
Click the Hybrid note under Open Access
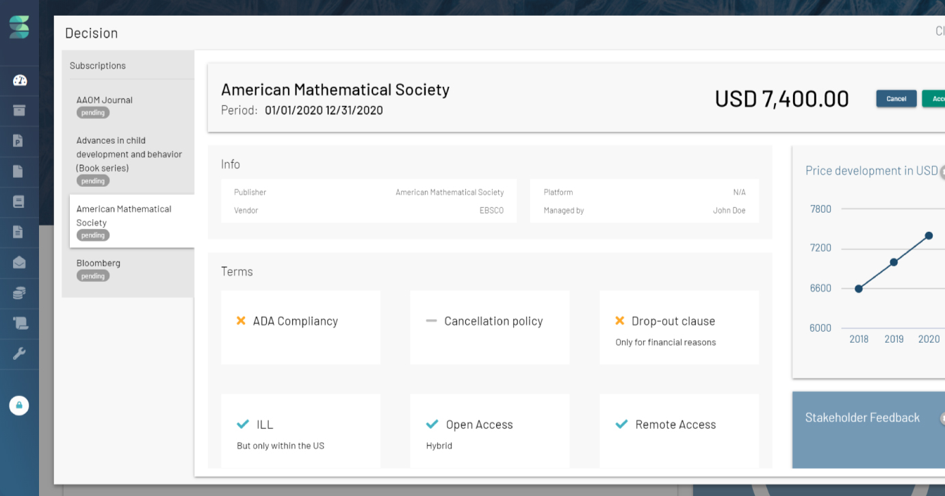pos(439,445)
